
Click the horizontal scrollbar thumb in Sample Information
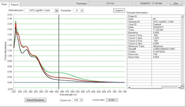pyautogui.click(x=146, y=87)
